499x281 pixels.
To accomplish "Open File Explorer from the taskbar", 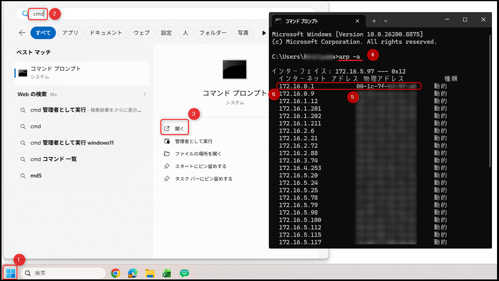I will point(150,273).
